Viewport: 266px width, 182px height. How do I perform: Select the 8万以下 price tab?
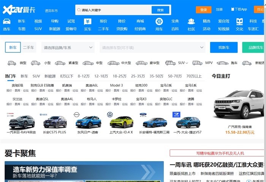pos(66,76)
